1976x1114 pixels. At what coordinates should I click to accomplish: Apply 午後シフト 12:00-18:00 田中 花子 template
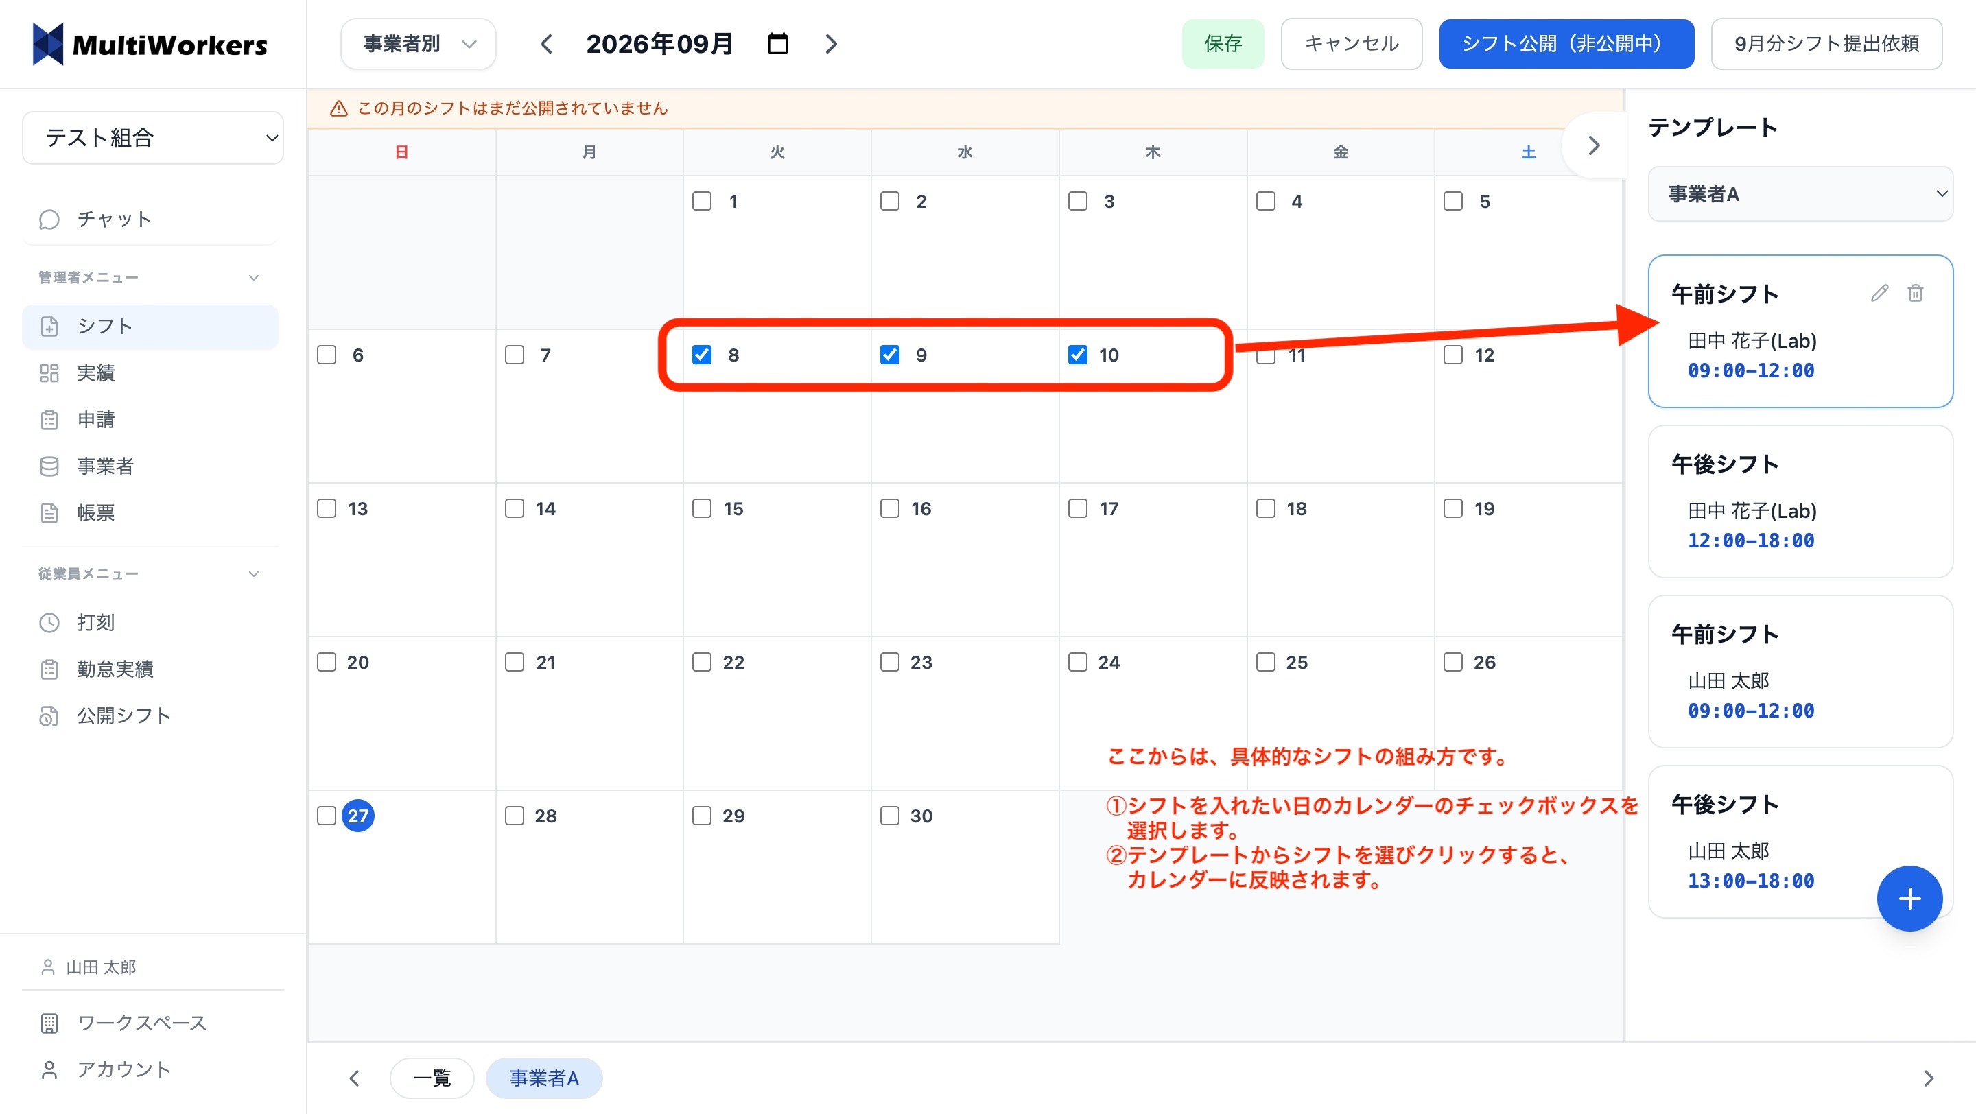tap(1800, 501)
